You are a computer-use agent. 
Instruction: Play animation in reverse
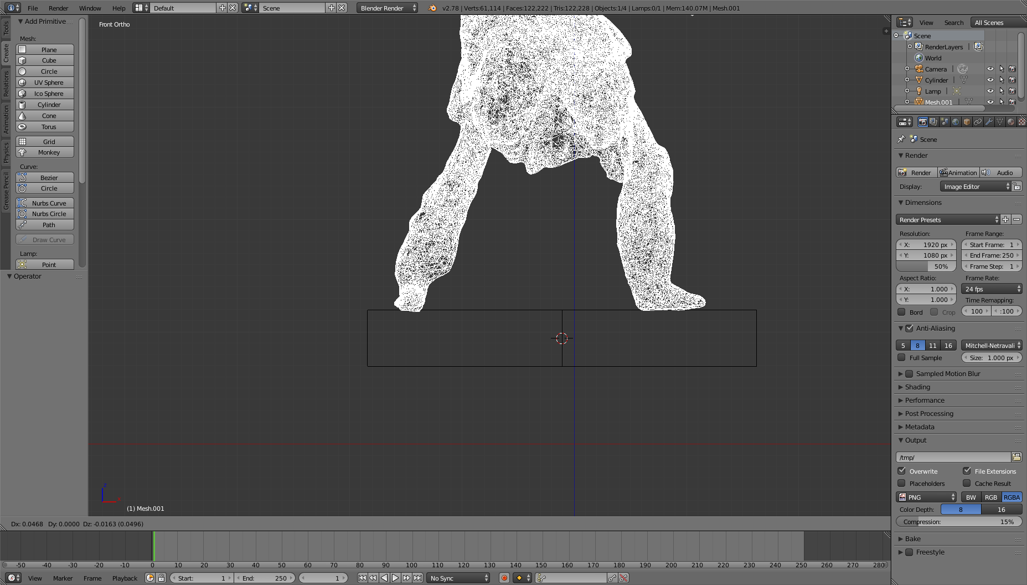(x=384, y=578)
